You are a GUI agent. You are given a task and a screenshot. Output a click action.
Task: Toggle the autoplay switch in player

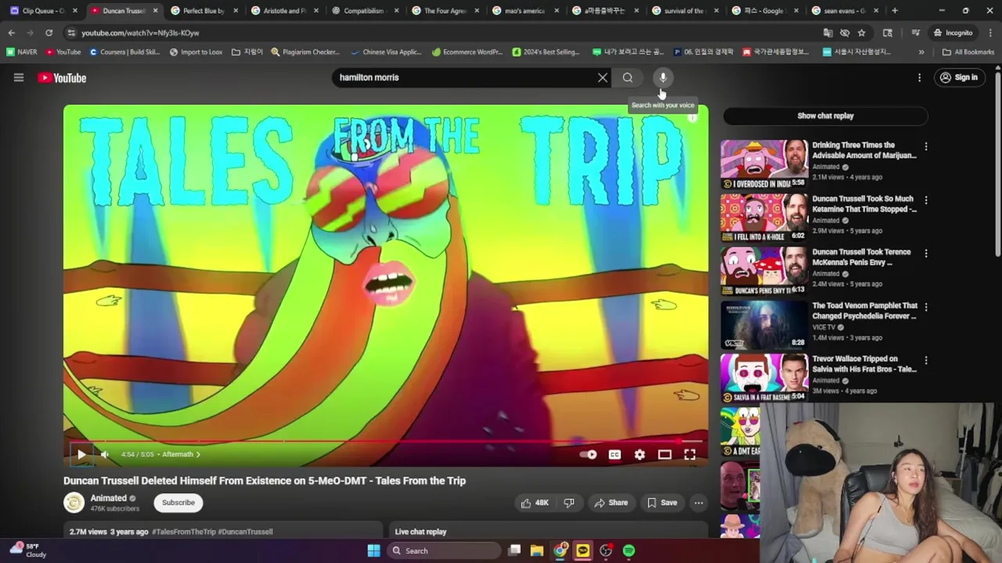point(588,454)
